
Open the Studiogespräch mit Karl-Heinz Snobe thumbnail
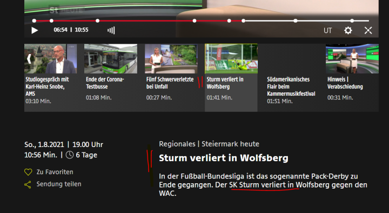click(x=51, y=59)
